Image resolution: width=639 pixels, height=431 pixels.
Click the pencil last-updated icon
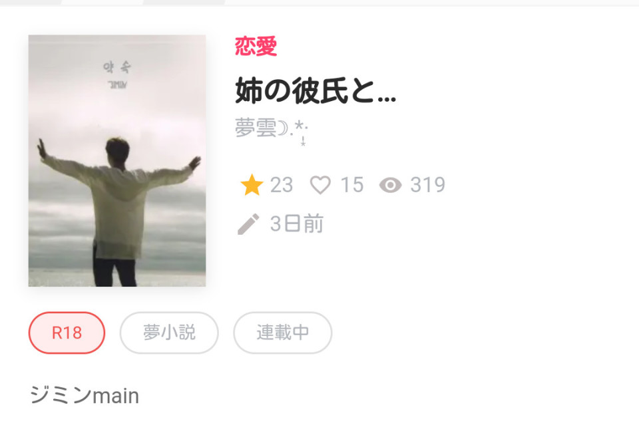pos(248,224)
